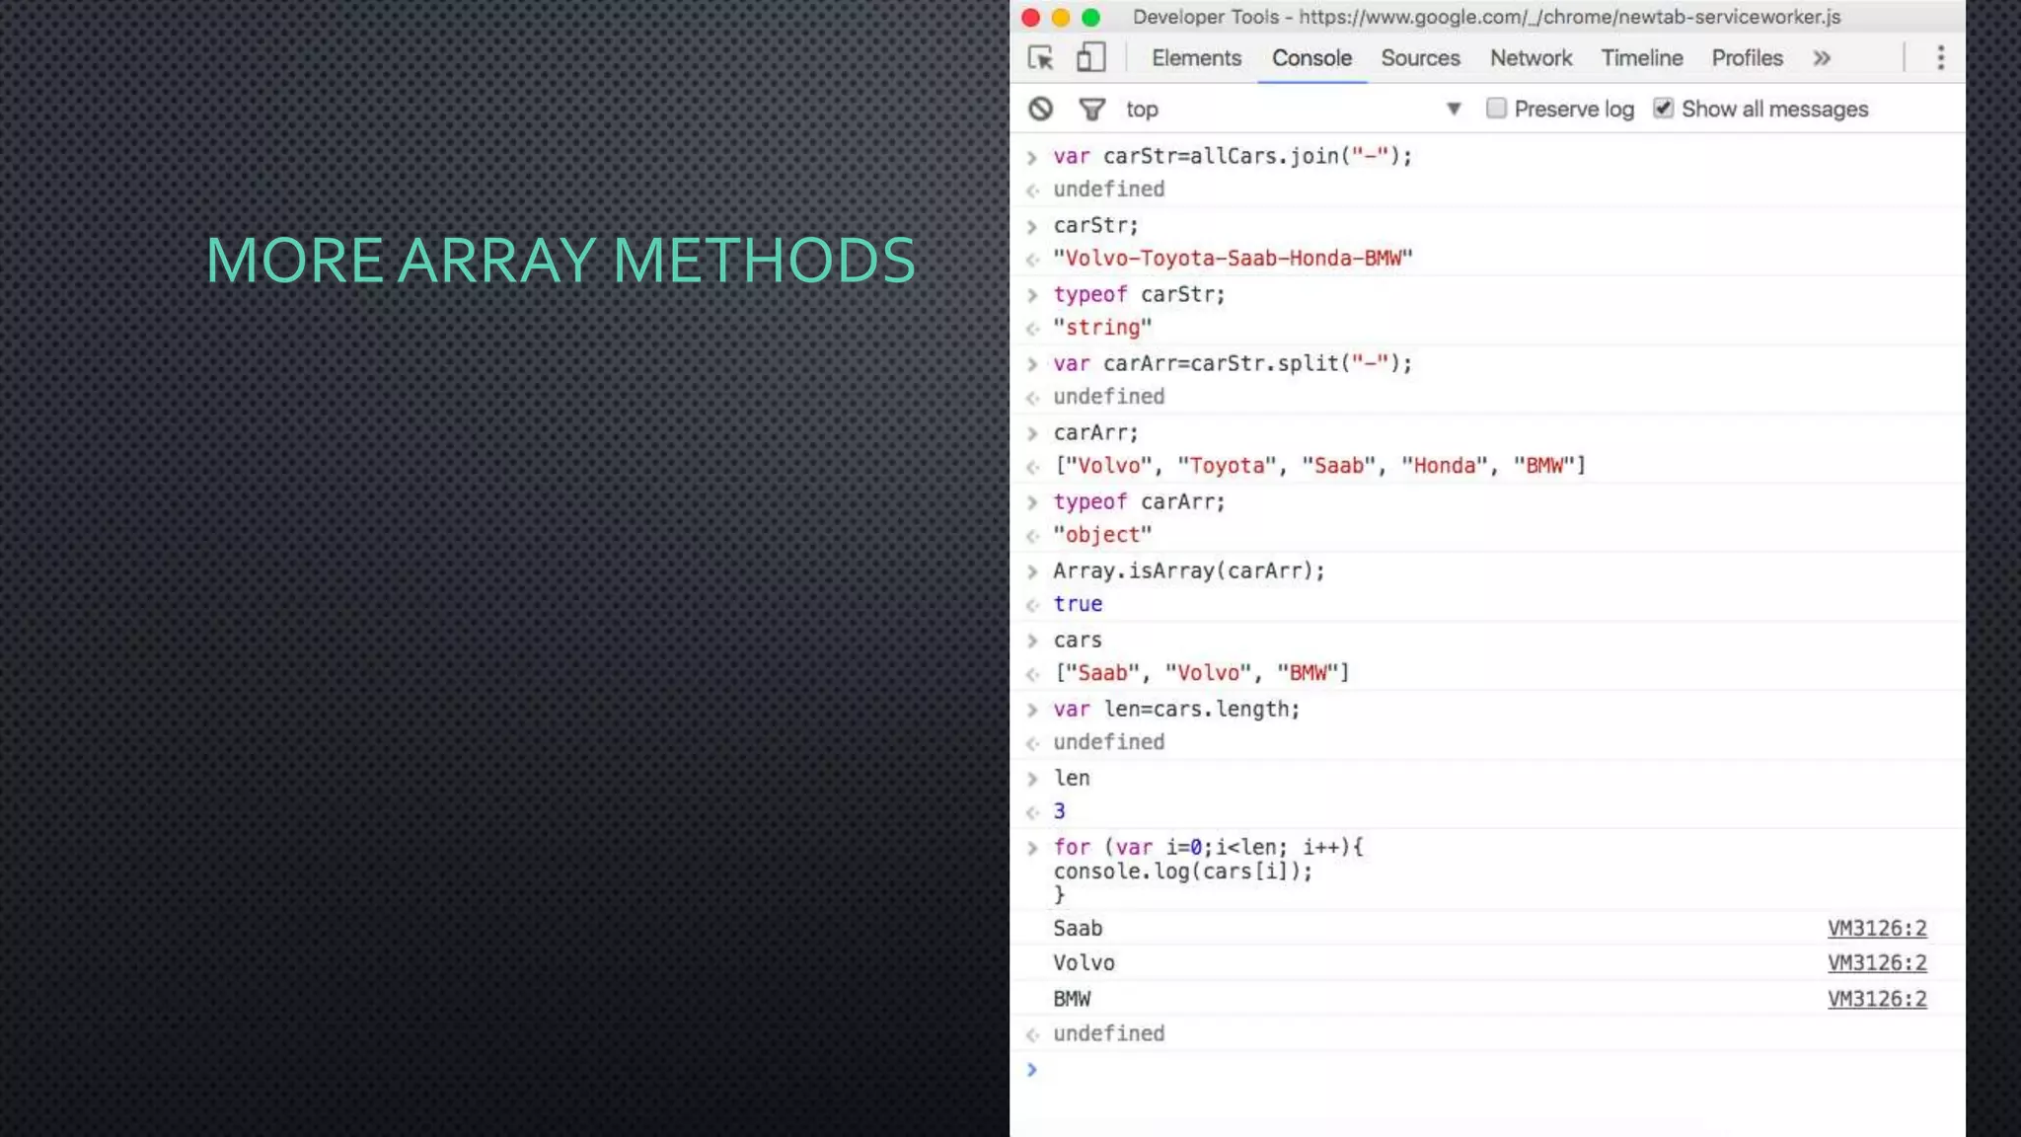The width and height of the screenshot is (2021, 1137).
Task: Close the Developer Tools window
Action: [x=1030, y=17]
